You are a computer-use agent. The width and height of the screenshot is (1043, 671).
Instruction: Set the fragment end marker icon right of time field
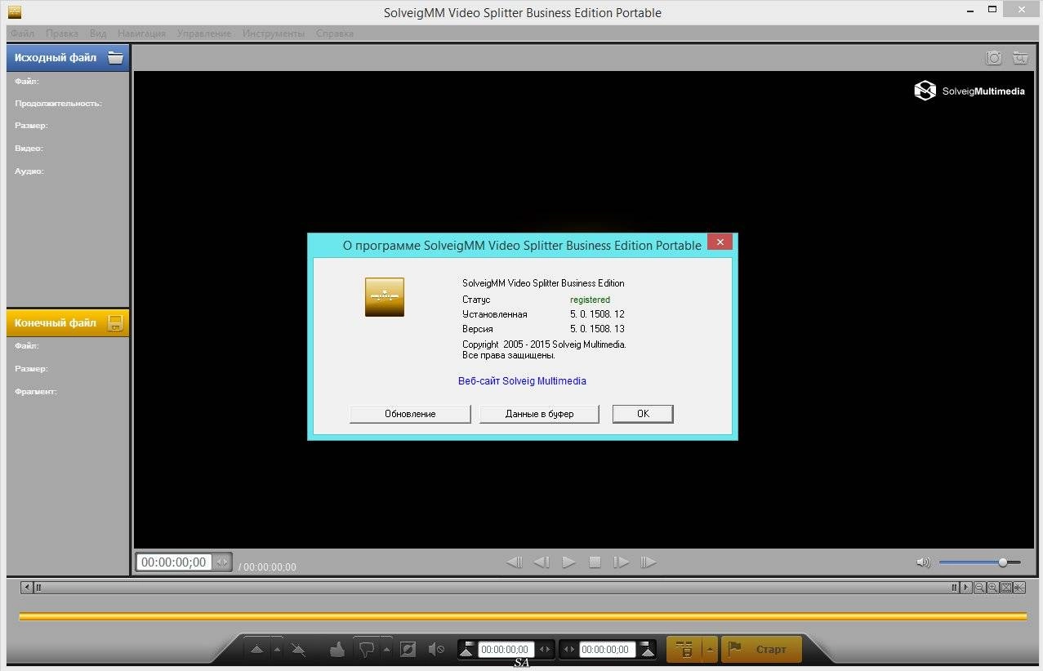[648, 650]
